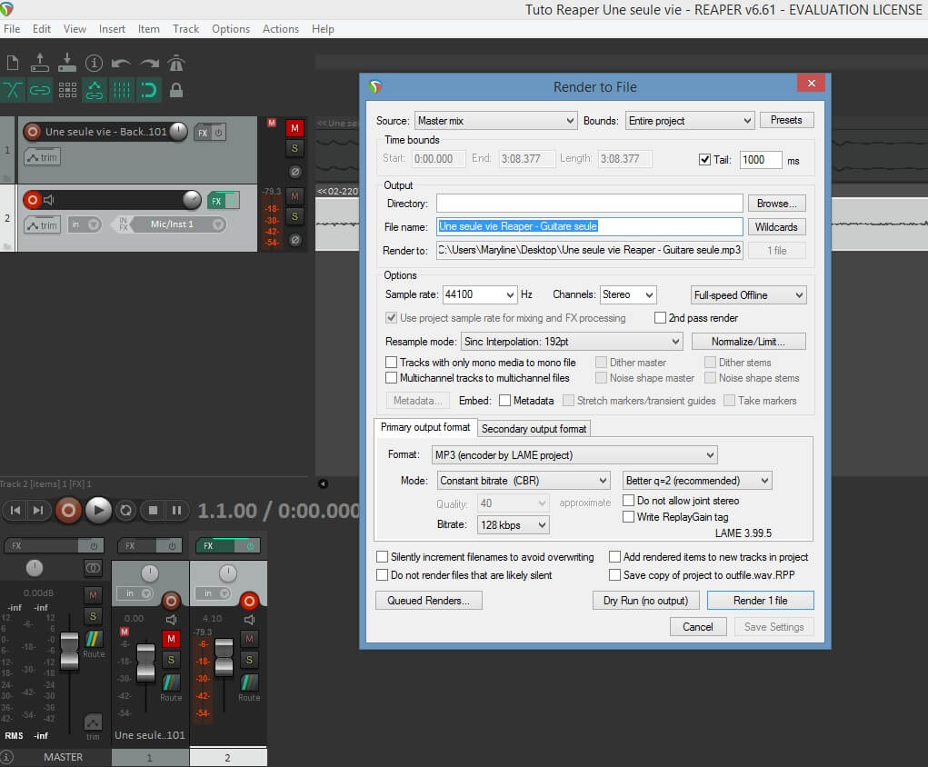Click the track 2 volume knob
928x767 pixels.
(192, 200)
